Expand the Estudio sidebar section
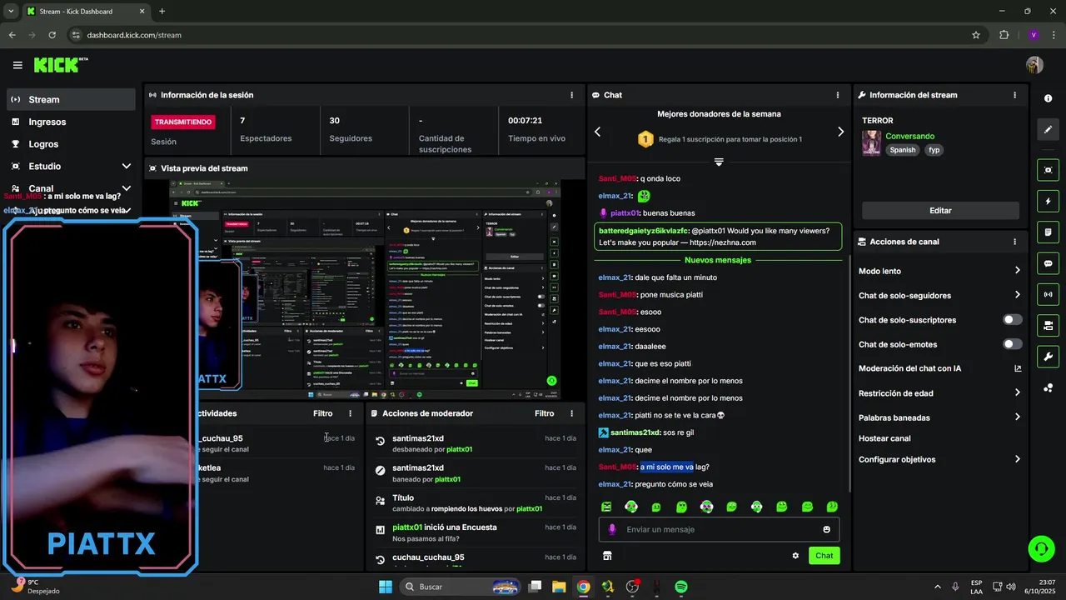Viewport: 1066px width, 600px height. pos(126,167)
